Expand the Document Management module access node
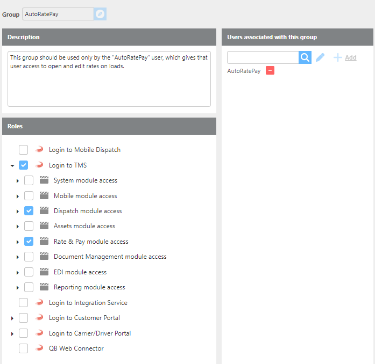375x364 pixels. click(x=18, y=257)
